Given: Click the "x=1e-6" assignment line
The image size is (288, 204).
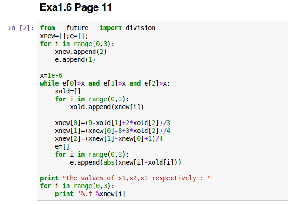Looking at the screenshot, I should pos(51,75).
